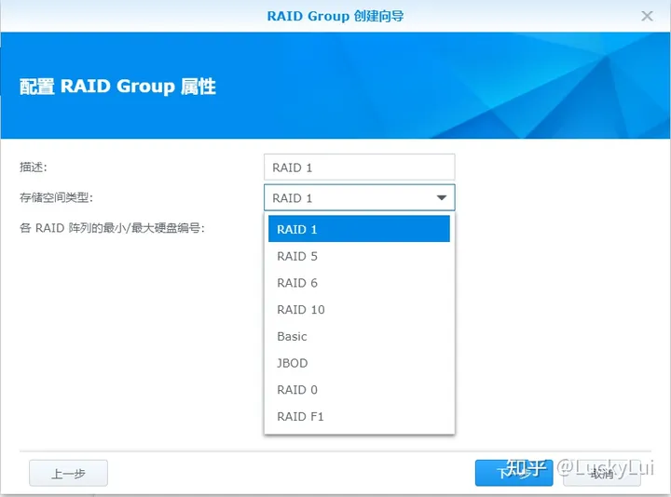Pick the RAID F1 option
The width and height of the screenshot is (671, 497).
tap(359, 416)
